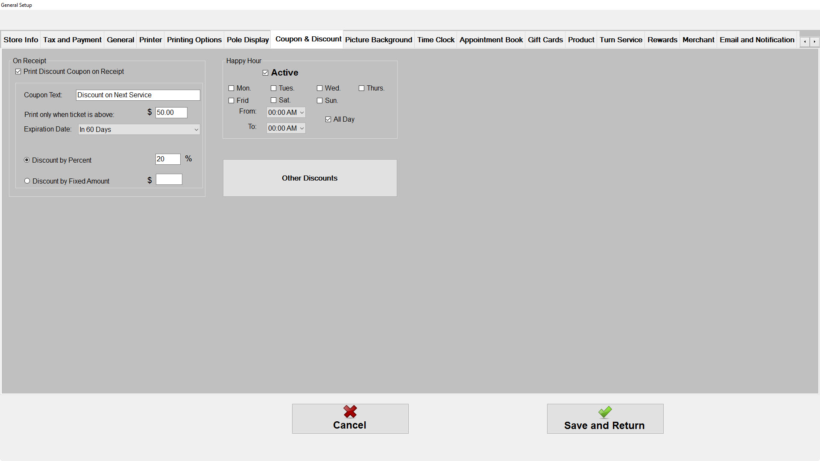Viewport: 820px width, 461px height.
Task: Open the Other Discounts button
Action: (x=310, y=178)
